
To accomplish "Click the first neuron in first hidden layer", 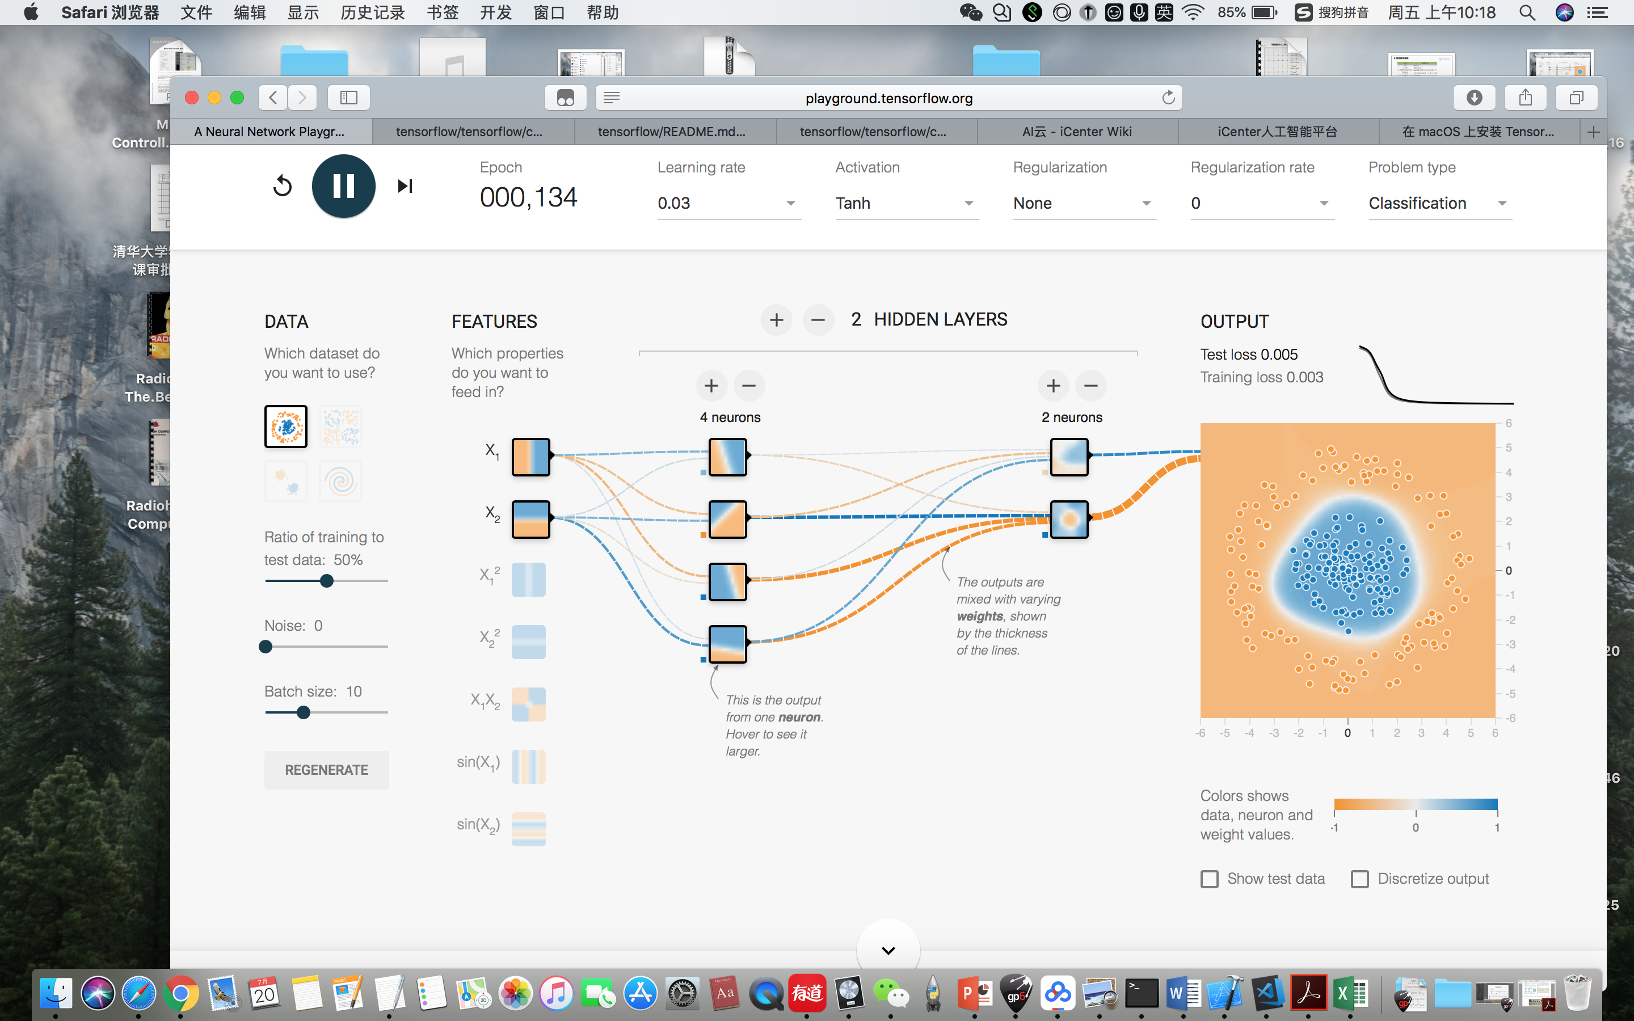I will [x=728, y=457].
